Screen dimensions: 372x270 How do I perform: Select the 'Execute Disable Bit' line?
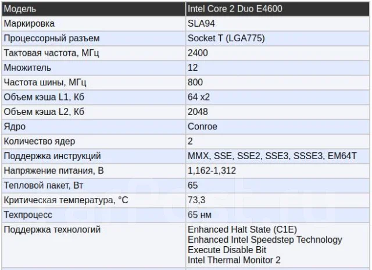coord(227,250)
